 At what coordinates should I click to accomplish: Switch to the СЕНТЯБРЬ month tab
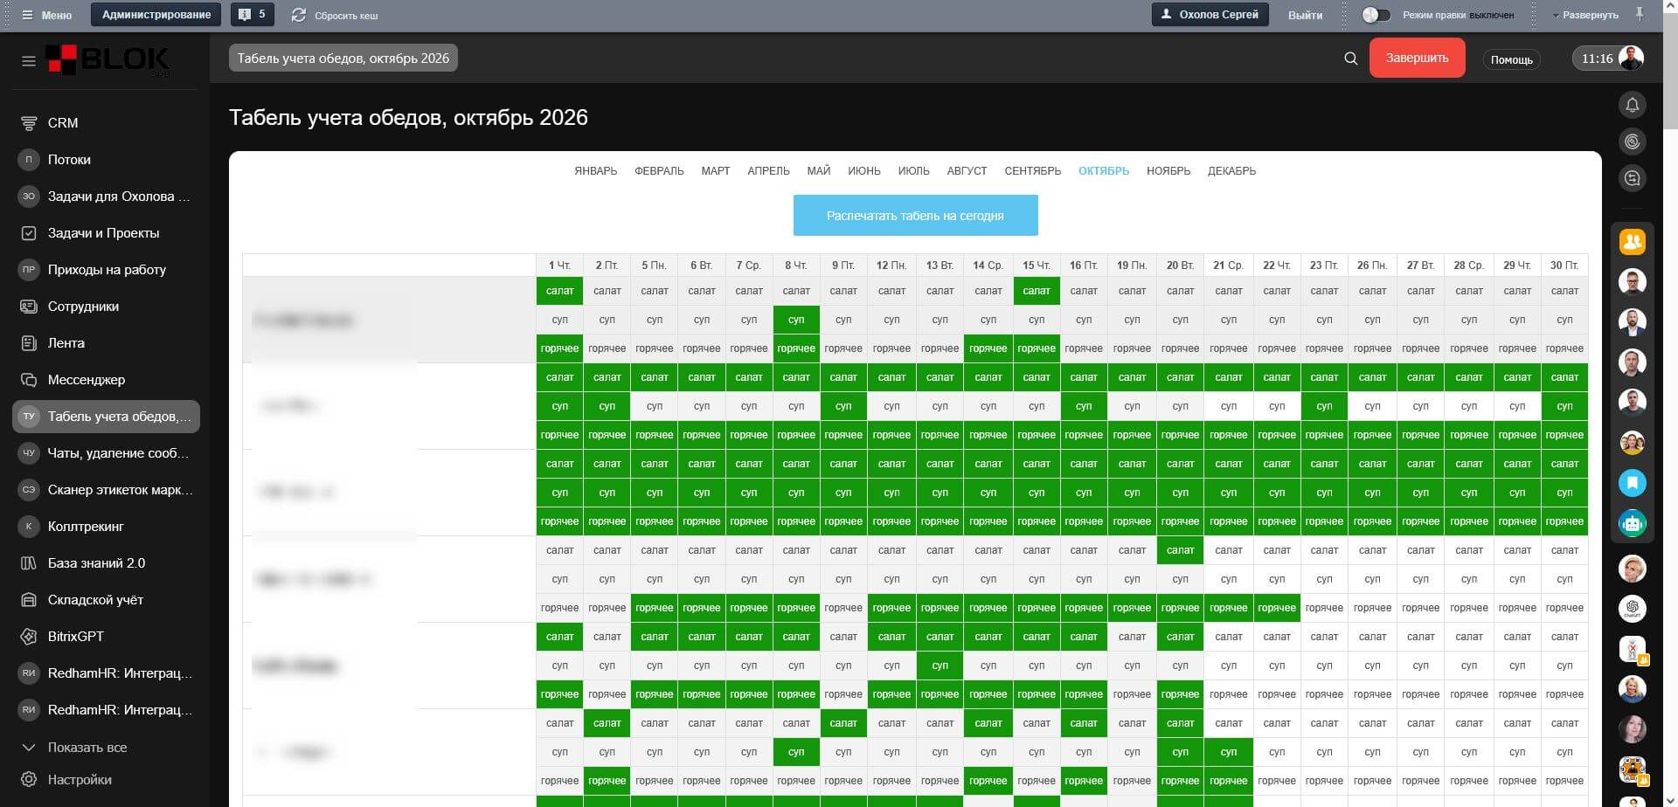(x=1032, y=171)
